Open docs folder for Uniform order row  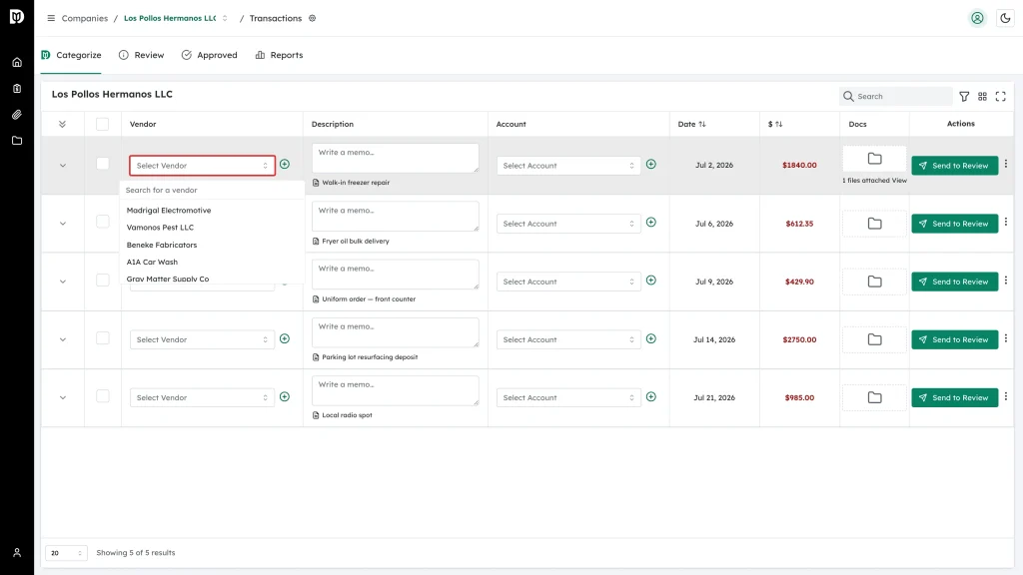875,282
